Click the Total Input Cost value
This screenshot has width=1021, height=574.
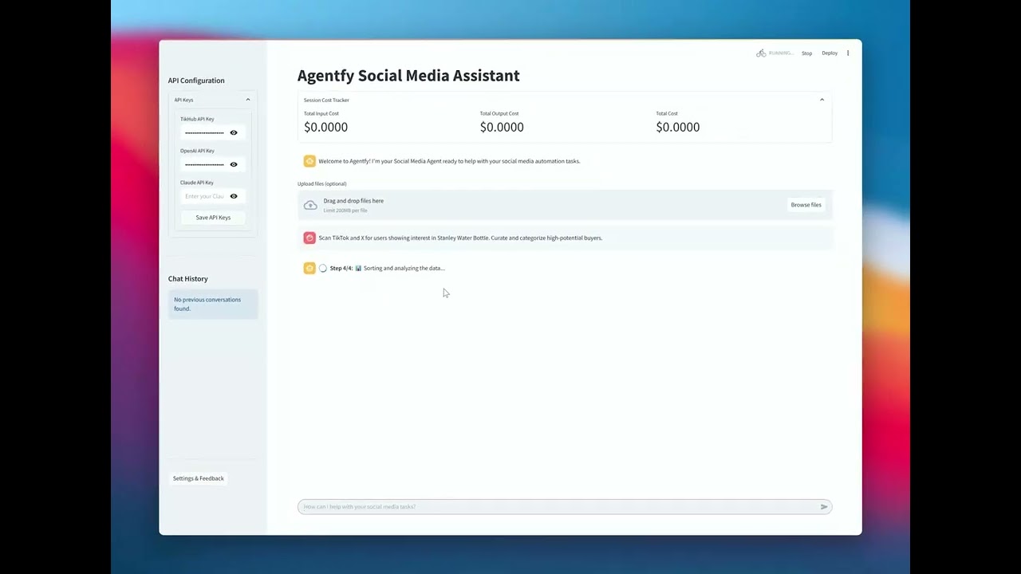[325, 127]
